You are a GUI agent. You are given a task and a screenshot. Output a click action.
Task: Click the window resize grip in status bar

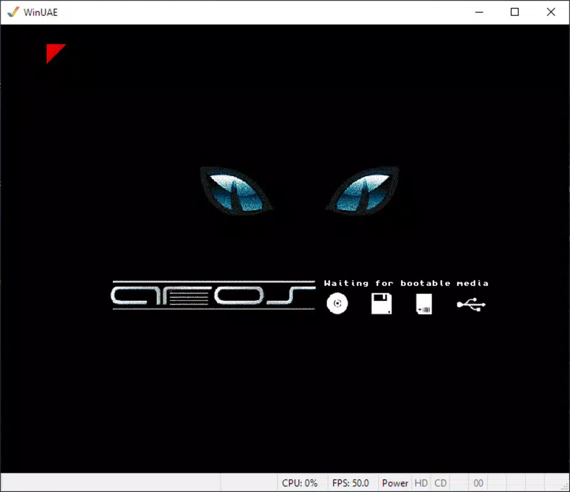[x=564, y=487]
